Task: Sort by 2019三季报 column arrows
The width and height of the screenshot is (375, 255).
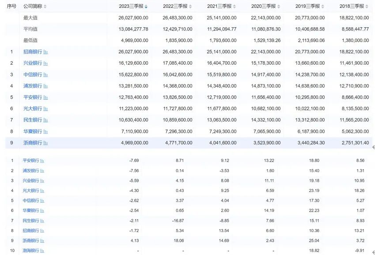Action: (x=322, y=7)
